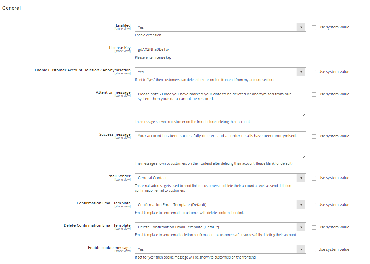The image size is (370, 264).
Task: Collapse the General section heading
Action: [x=11, y=8]
